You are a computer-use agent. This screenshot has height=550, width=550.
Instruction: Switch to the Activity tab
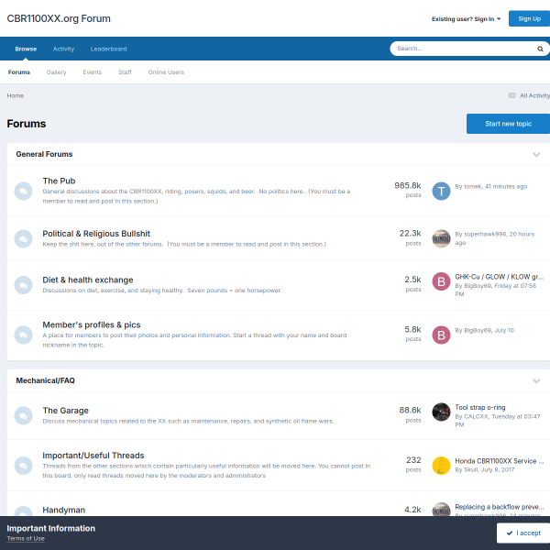point(63,49)
